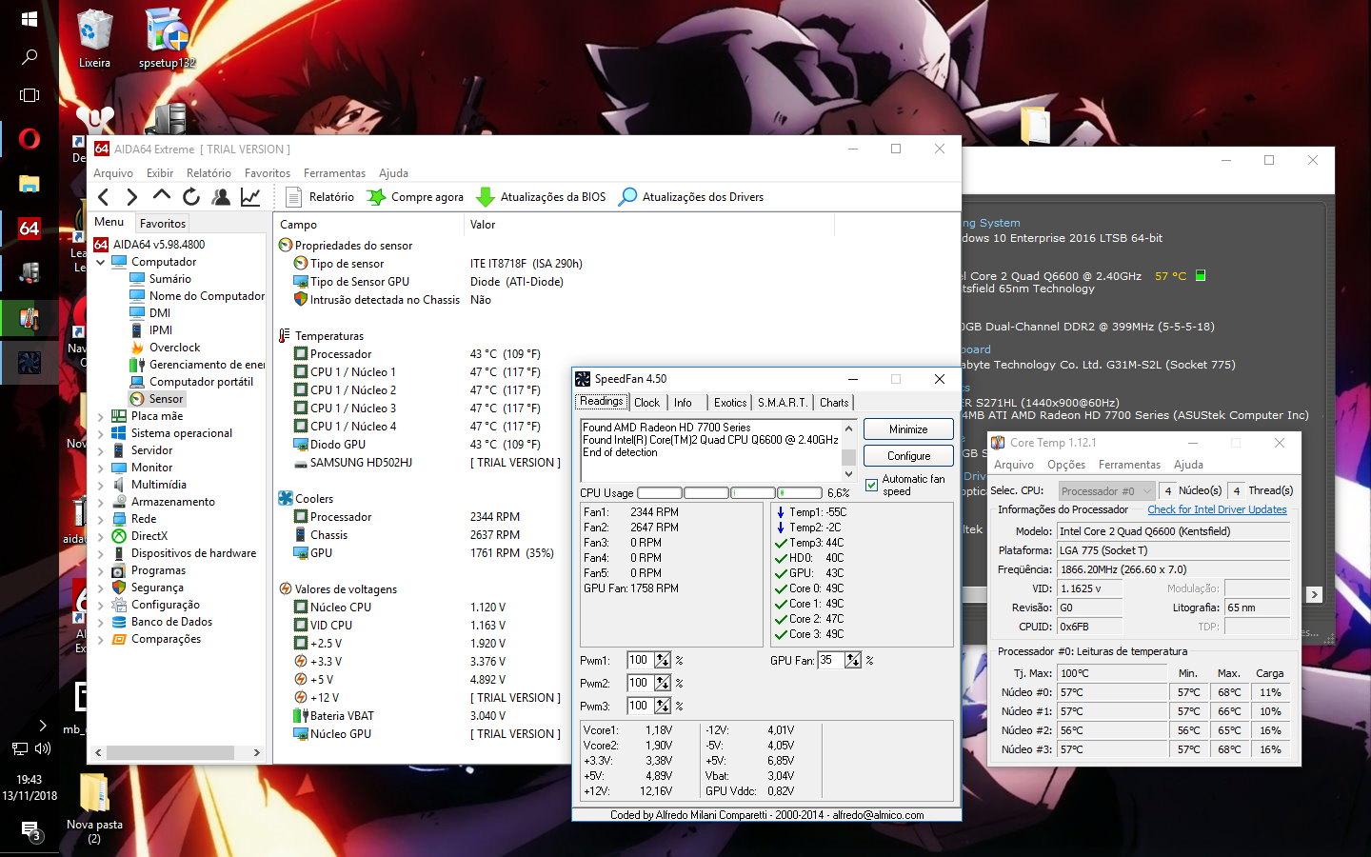The width and height of the screenshot is (1371, 857).
Task: Expand Multimídia tree node
Action: point(101,485)
